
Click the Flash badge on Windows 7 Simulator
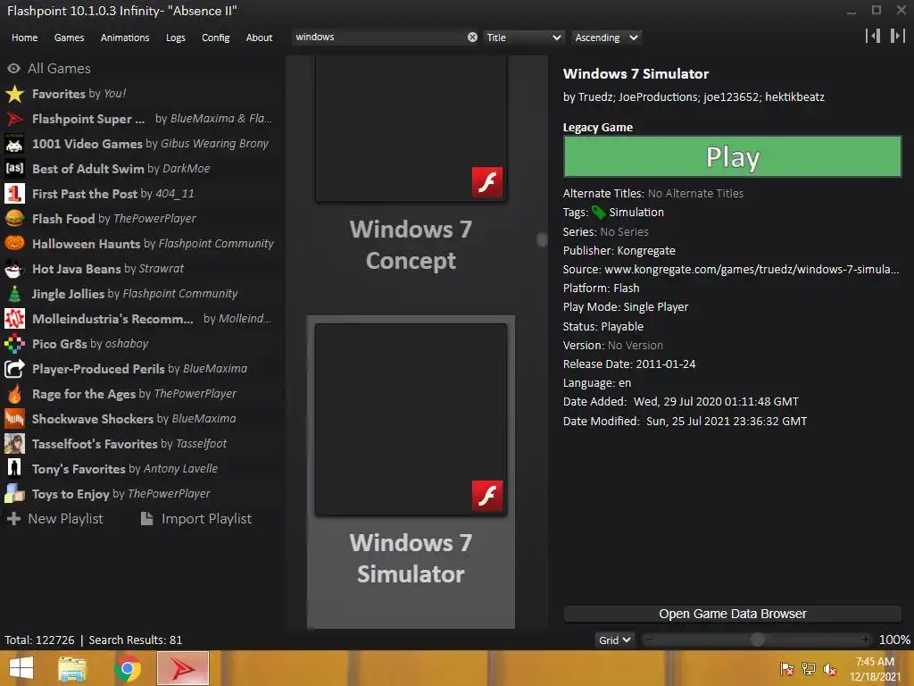pos(487,496)
